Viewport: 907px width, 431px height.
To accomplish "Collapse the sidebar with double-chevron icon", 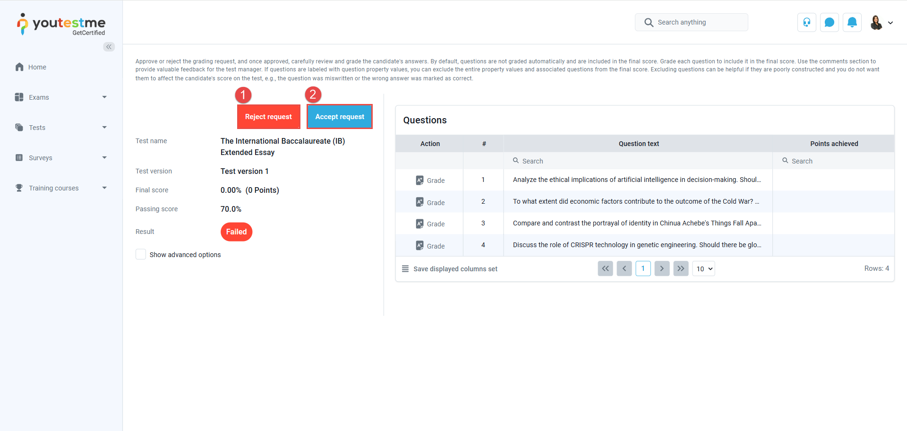I will 109,47.
